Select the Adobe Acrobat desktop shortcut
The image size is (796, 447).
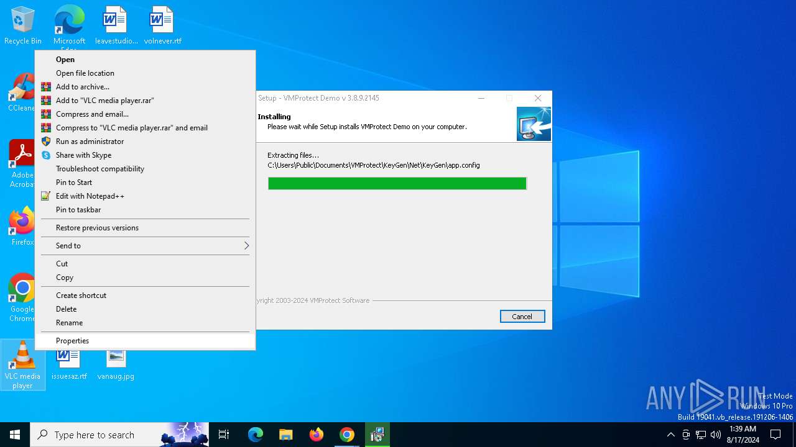(x=22, y=164)
